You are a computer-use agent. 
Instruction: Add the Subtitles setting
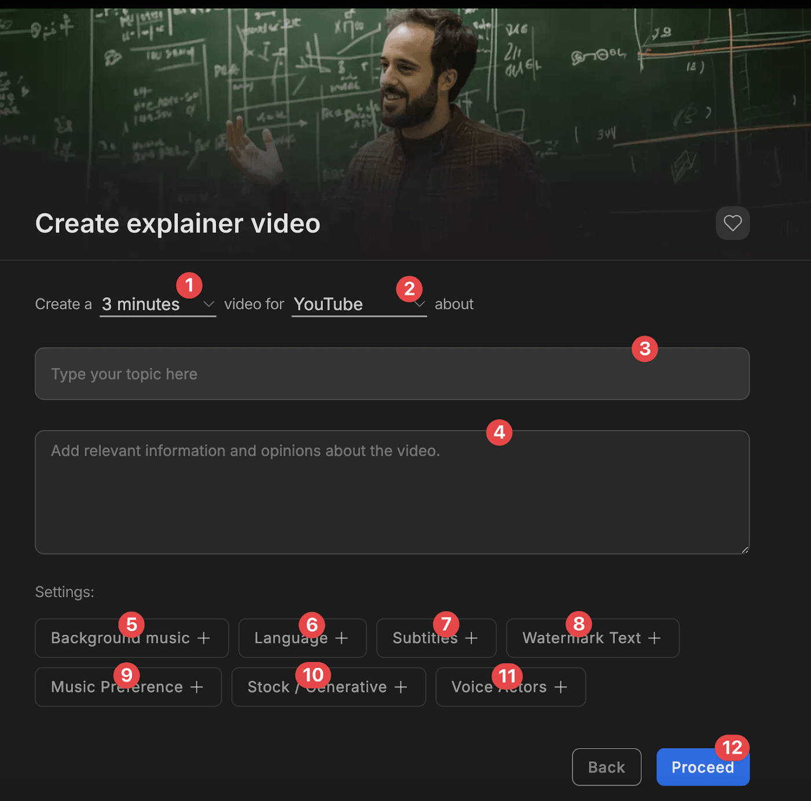point(436,638)
